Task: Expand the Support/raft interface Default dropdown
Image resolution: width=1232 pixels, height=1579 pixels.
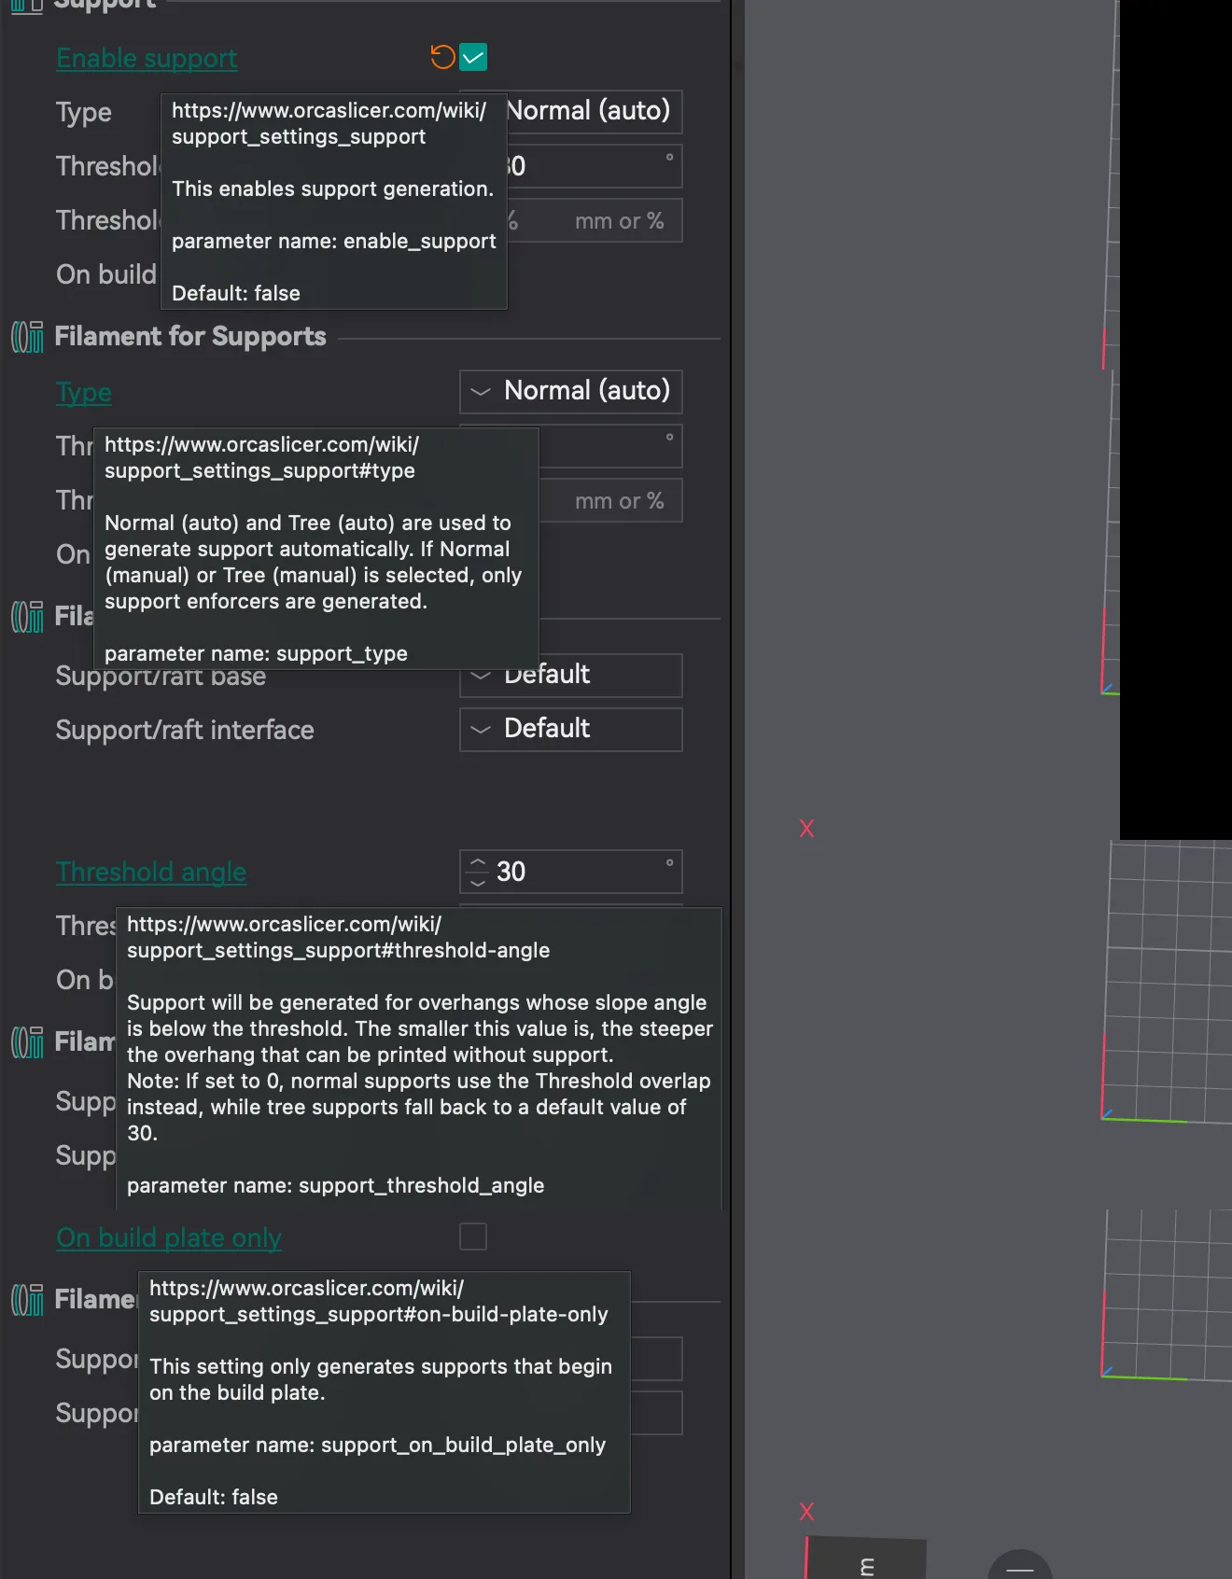Action: tap(571, 729)
